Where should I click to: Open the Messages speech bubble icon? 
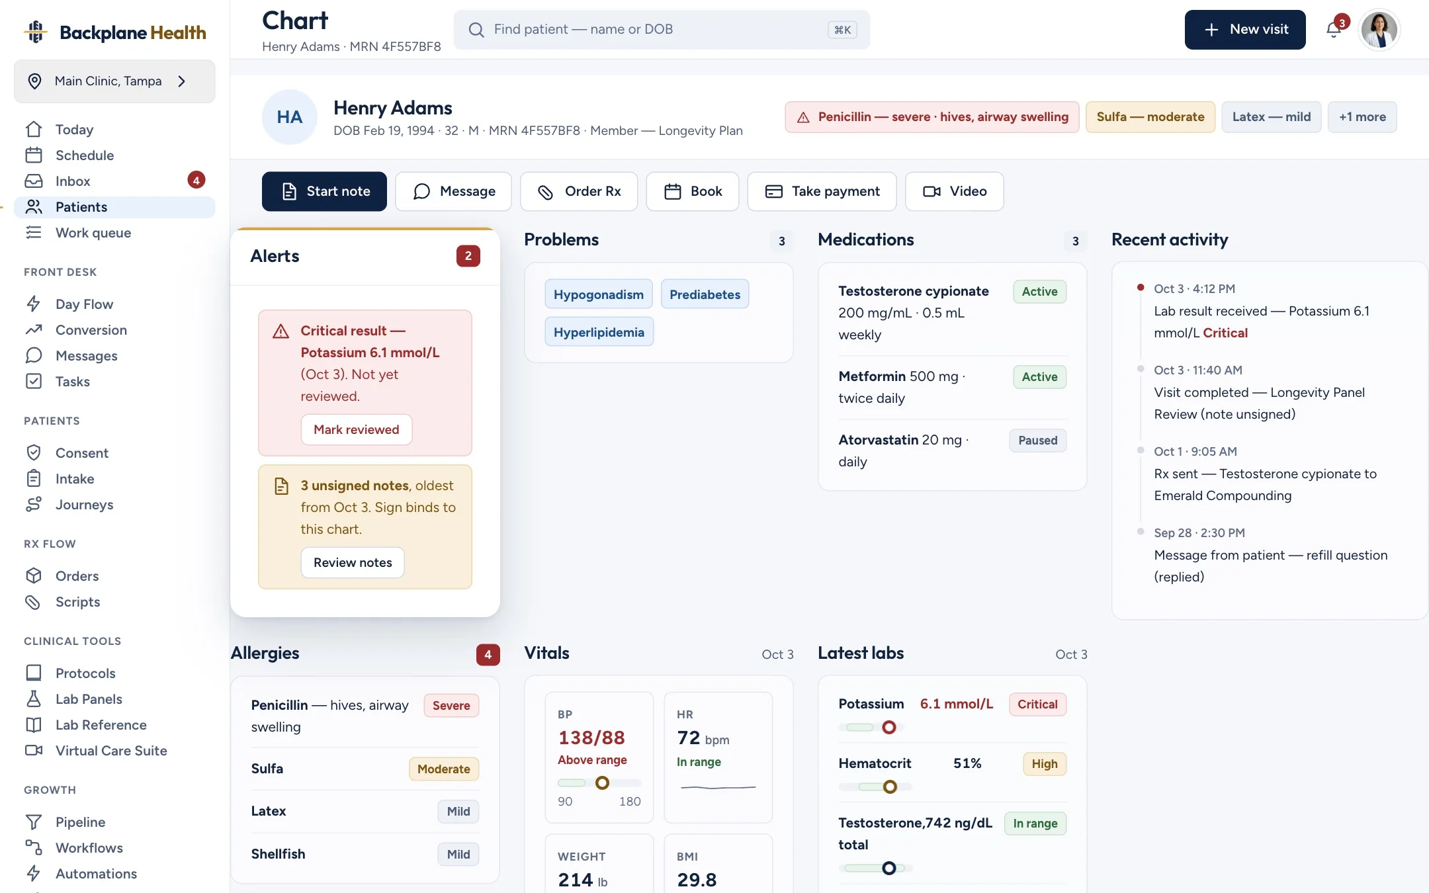click(x=34, y=355)
